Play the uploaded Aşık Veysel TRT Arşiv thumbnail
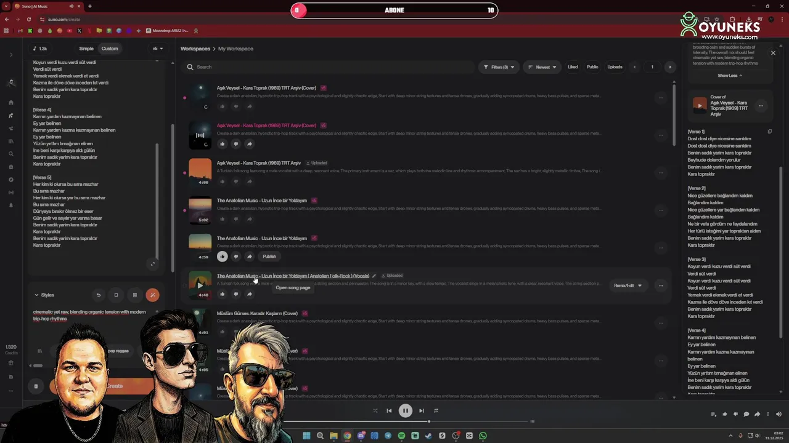The height and width of the screenshot is (443, 789). click(200, 171)
